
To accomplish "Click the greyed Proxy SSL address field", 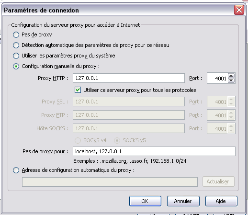I will tap(129, 102).
